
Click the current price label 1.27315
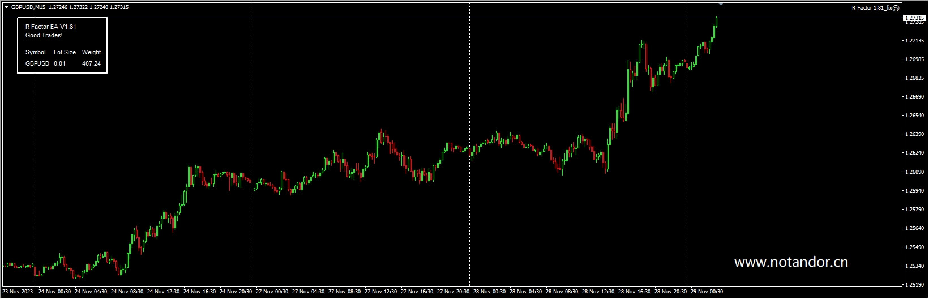click(x=914, y=18)
